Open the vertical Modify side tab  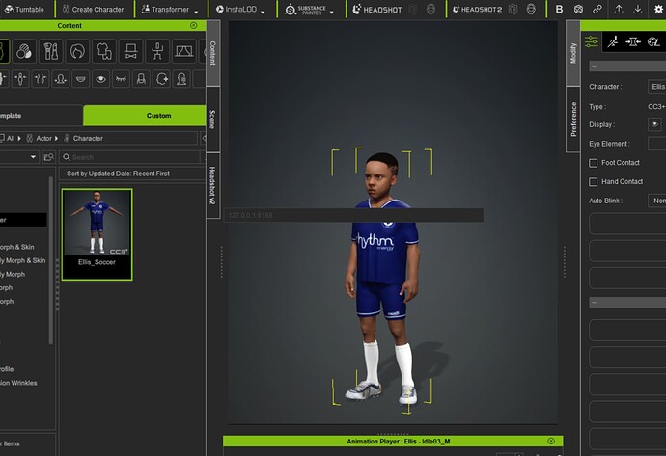[x=573, y=53]
